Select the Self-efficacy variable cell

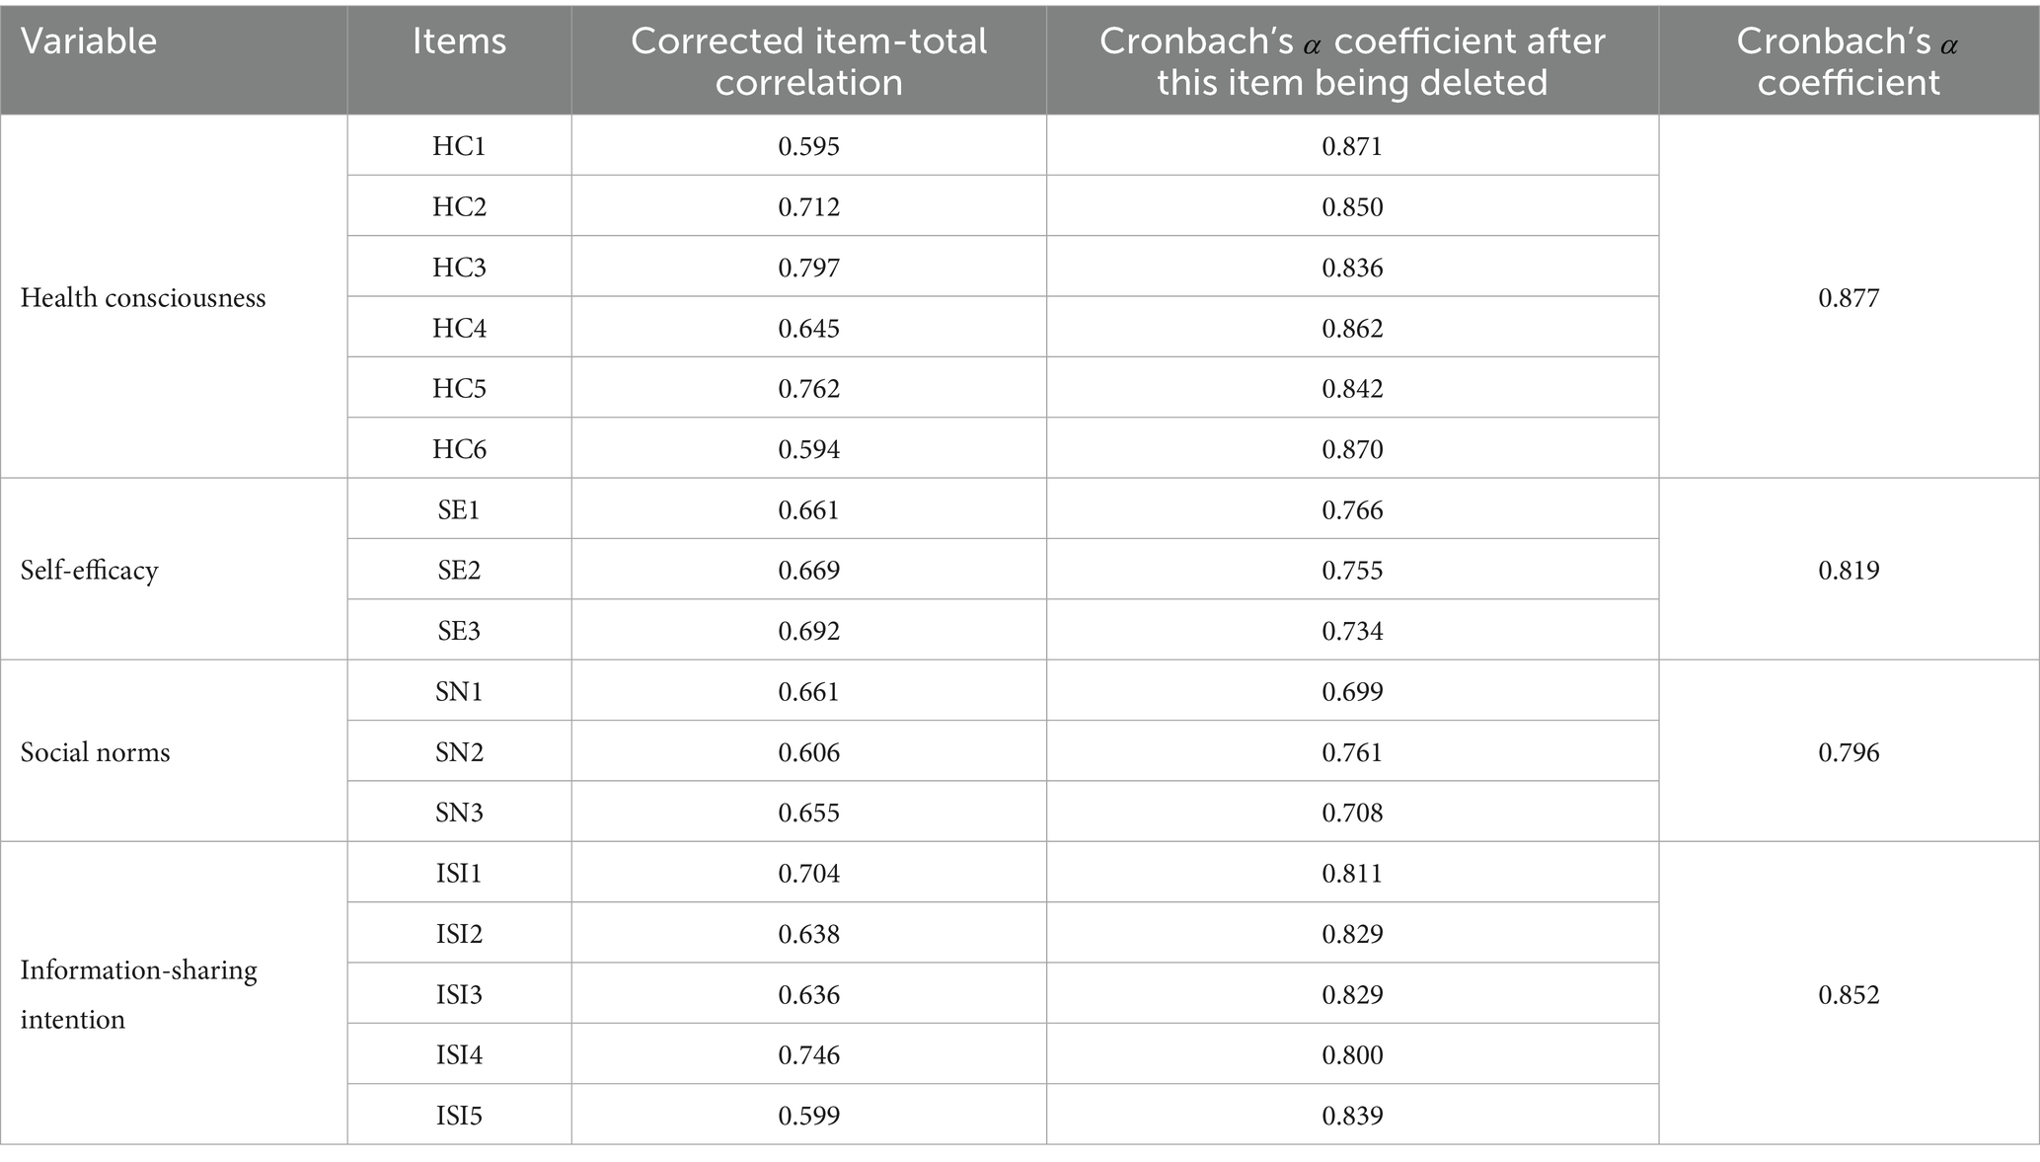pos(89,571)
